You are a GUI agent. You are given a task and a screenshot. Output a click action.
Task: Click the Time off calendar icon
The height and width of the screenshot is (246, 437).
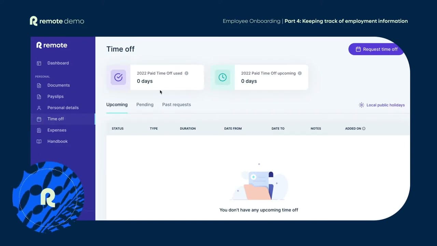coord(39,119)
